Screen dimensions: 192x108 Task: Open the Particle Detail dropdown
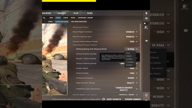[133, 73]
